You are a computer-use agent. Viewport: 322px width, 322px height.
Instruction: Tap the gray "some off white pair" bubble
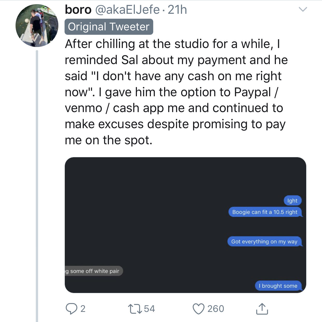tap(94, 271)
